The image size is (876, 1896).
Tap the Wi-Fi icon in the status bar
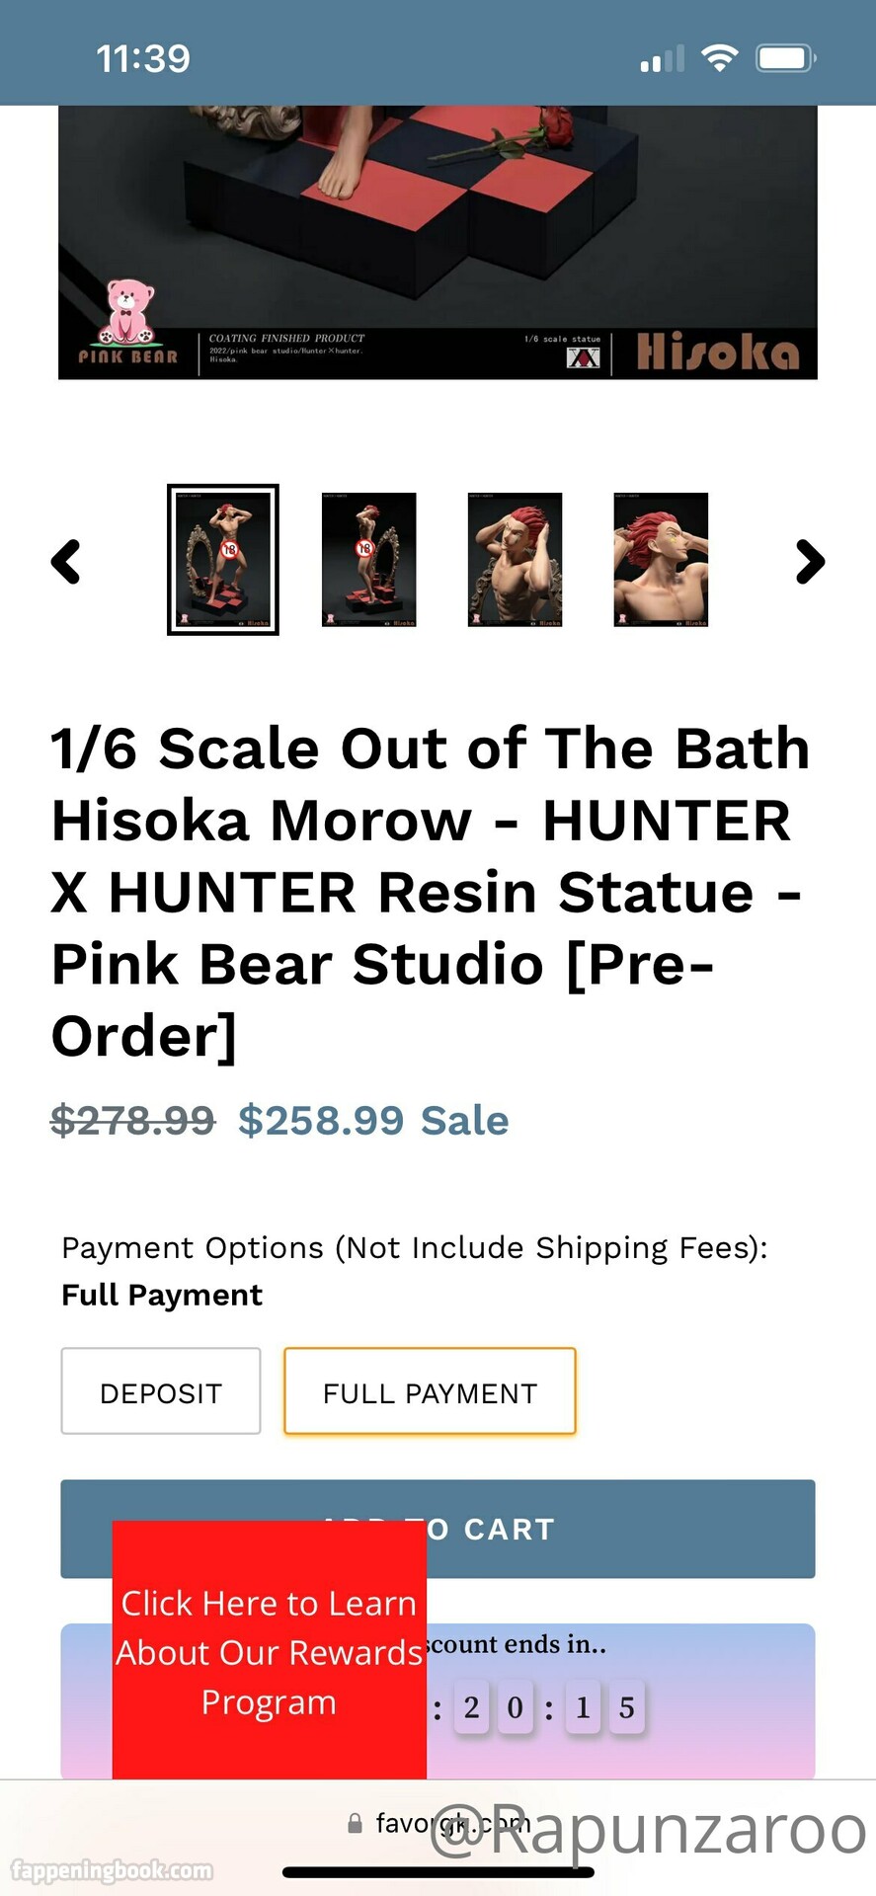tap(720, 58)
